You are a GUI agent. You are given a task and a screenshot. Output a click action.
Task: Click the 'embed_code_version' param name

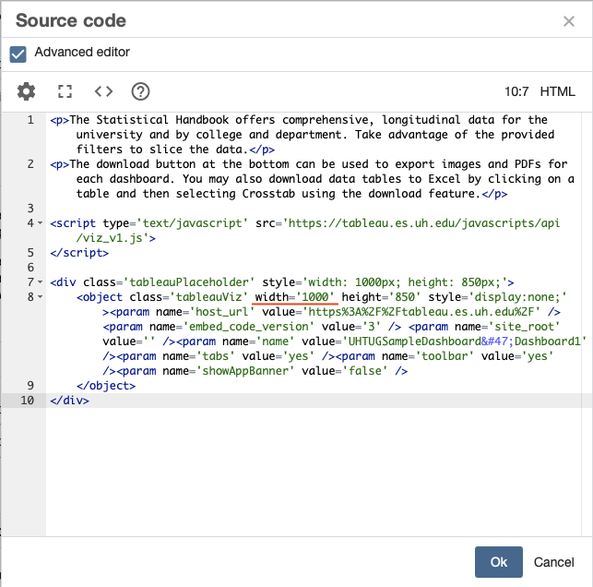click(248, 327)
